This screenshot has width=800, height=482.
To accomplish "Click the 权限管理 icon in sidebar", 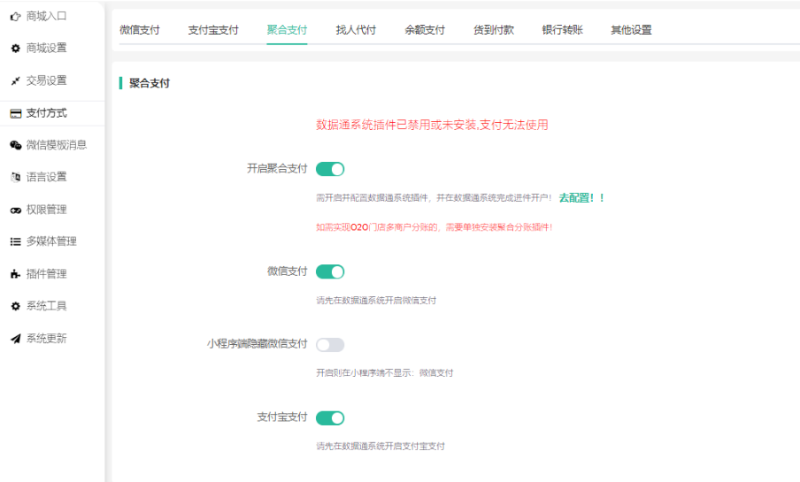I will (x=15, y=210).
